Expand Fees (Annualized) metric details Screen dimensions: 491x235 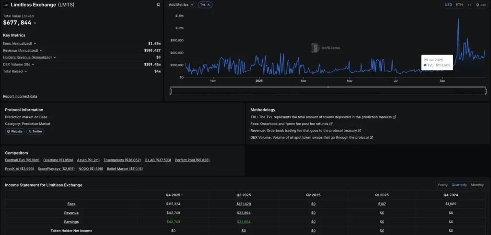(35, 44)
